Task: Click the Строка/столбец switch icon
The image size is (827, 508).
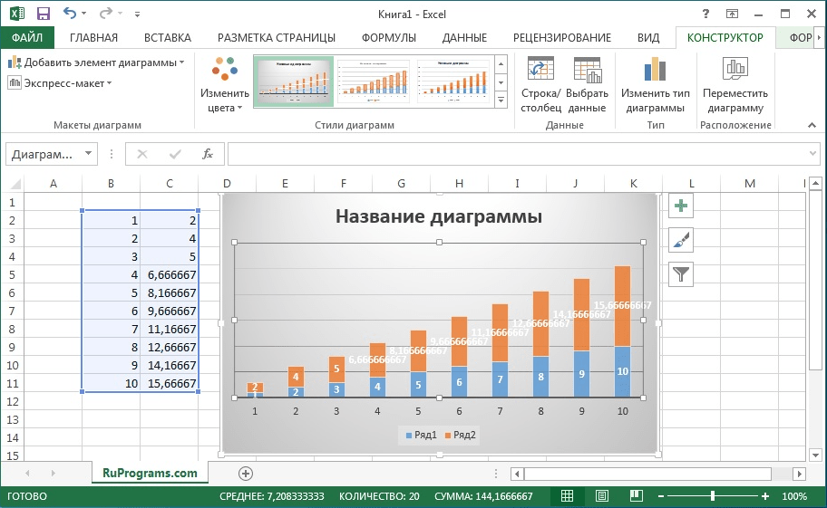Action: tap(540, 84)
